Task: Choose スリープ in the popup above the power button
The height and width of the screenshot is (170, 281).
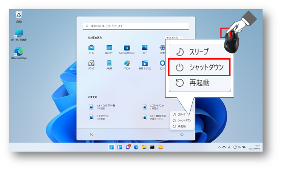Action: pos(182,114)
